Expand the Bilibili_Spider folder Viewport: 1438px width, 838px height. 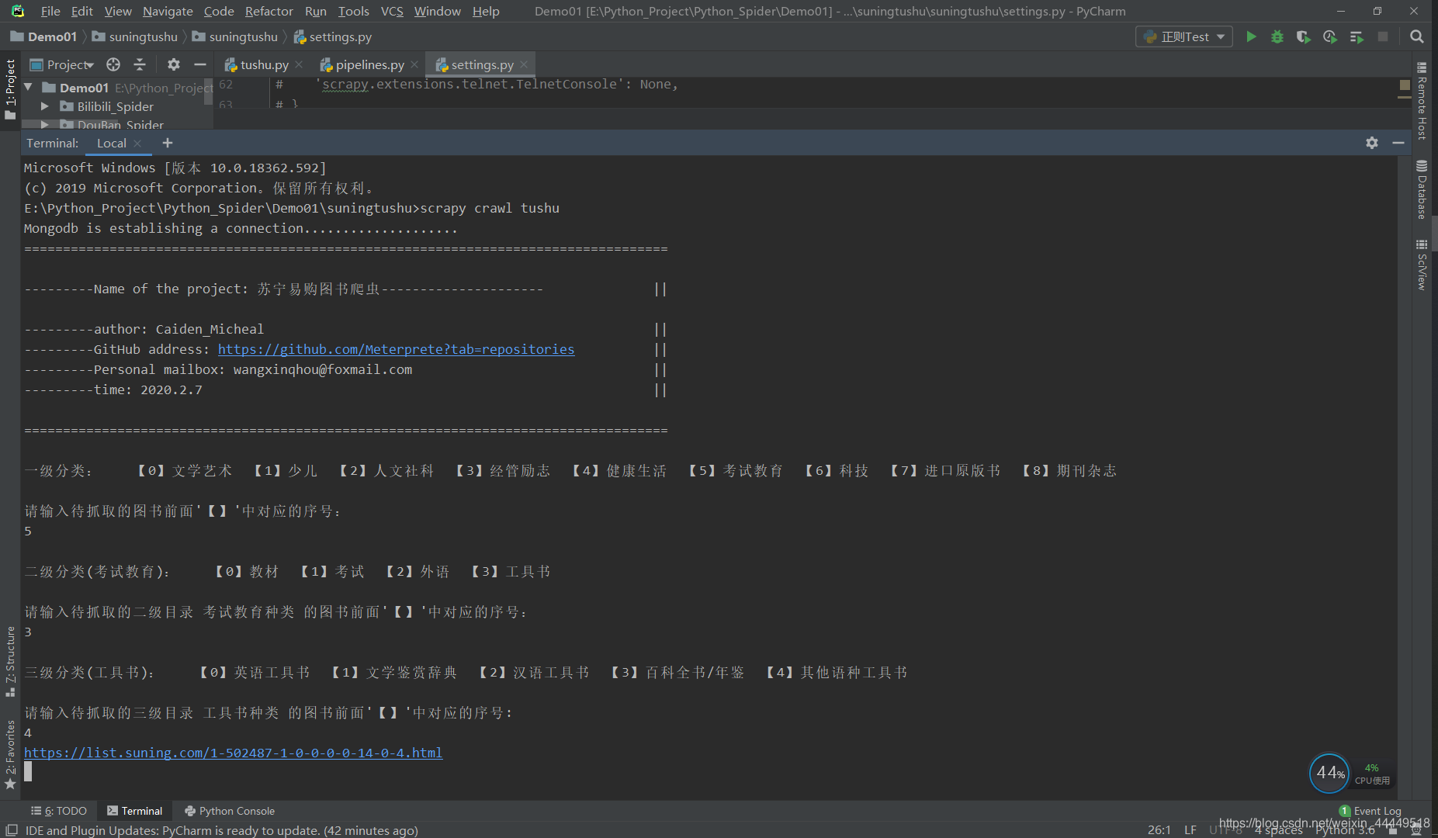point(45,106)
